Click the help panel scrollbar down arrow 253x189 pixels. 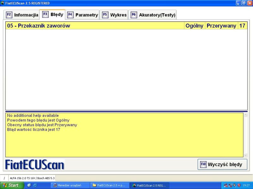(x=246, y=155)
